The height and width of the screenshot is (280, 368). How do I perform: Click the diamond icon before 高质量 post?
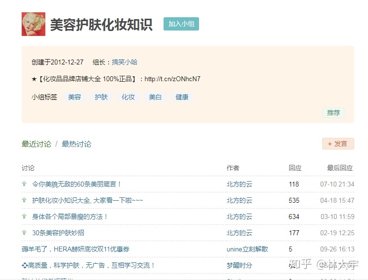click(x=25, y=265)
